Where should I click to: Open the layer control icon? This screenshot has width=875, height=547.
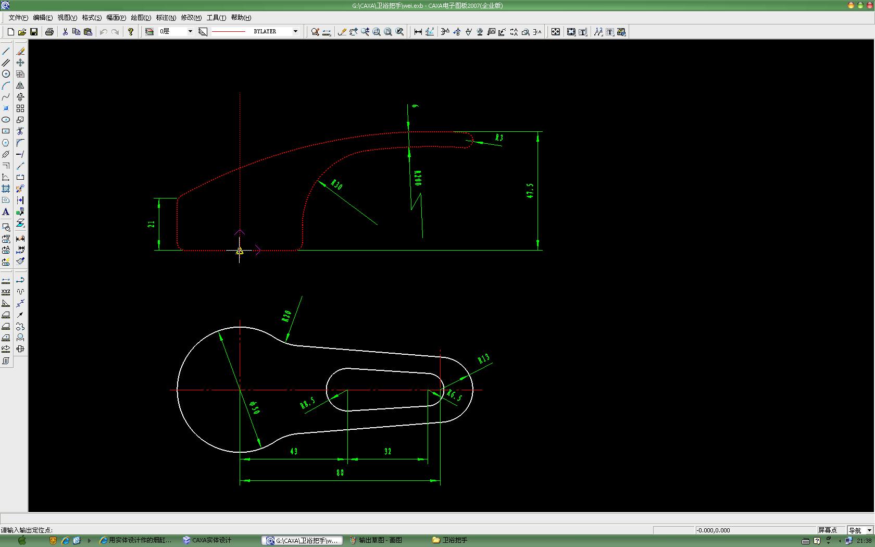point(149,32)
